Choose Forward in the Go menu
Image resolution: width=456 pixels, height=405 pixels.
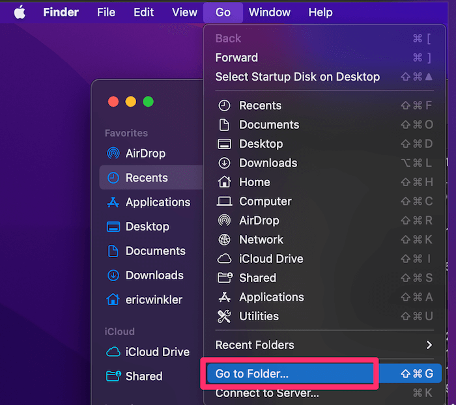tap(324, 57)
